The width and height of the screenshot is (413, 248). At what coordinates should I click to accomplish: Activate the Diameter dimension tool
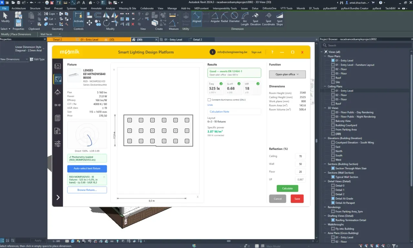click(235, 18)
